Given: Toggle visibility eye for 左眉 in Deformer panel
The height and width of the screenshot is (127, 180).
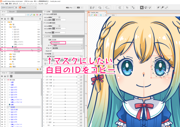Looking at the screenshot, I should tap(2, 82).
